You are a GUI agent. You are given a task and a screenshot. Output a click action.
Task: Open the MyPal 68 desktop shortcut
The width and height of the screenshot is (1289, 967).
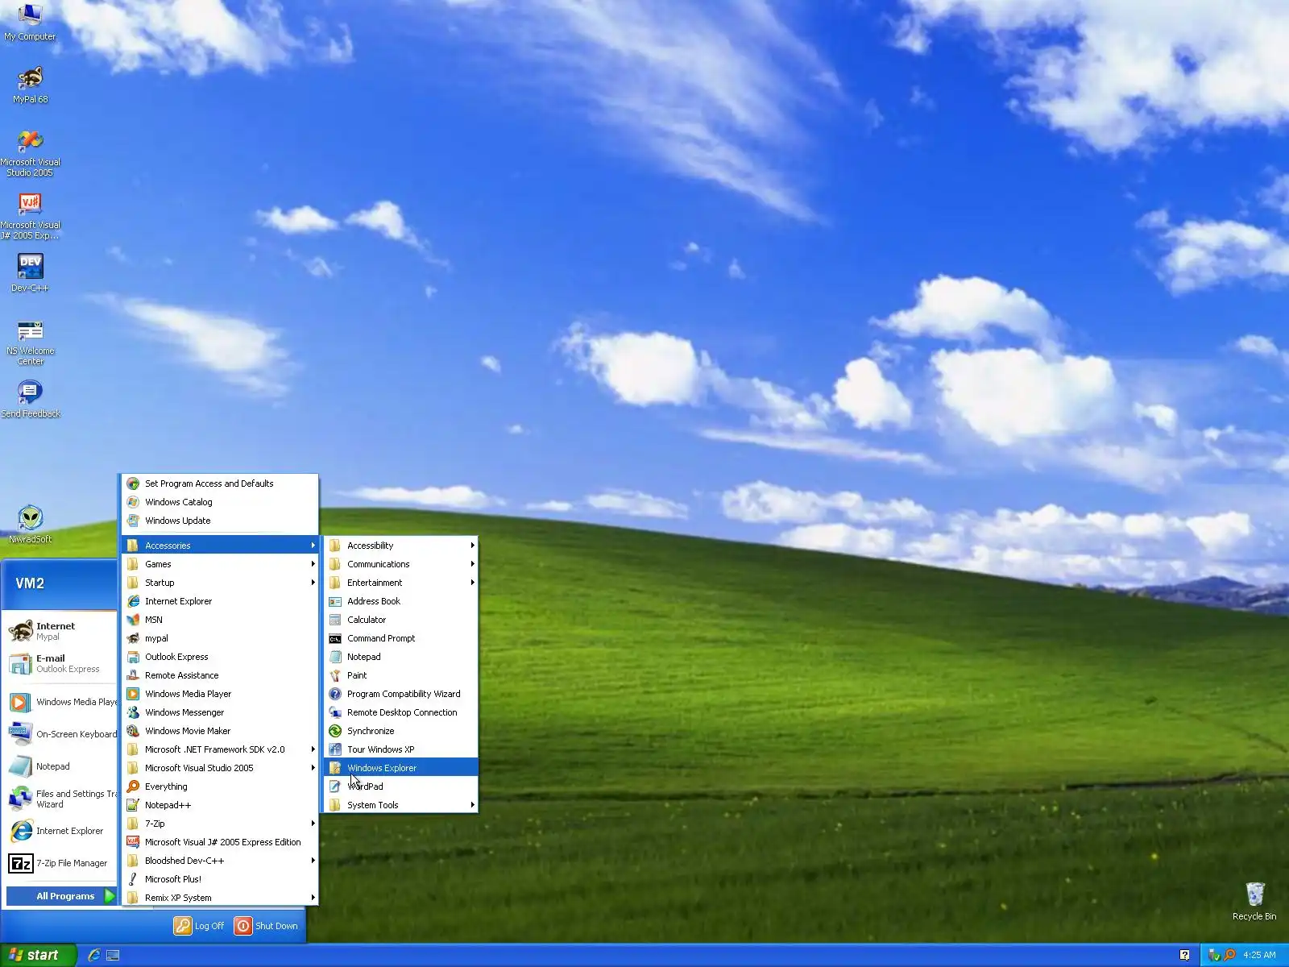[x=30, y=85]
